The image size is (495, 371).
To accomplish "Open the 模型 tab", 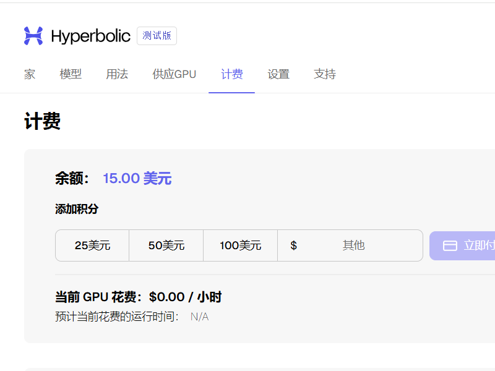I will [71, 74].
